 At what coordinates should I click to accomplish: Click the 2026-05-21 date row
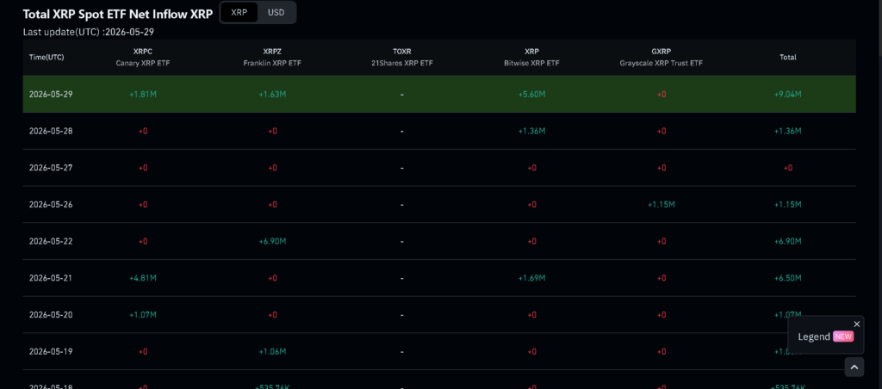(439, 278)
